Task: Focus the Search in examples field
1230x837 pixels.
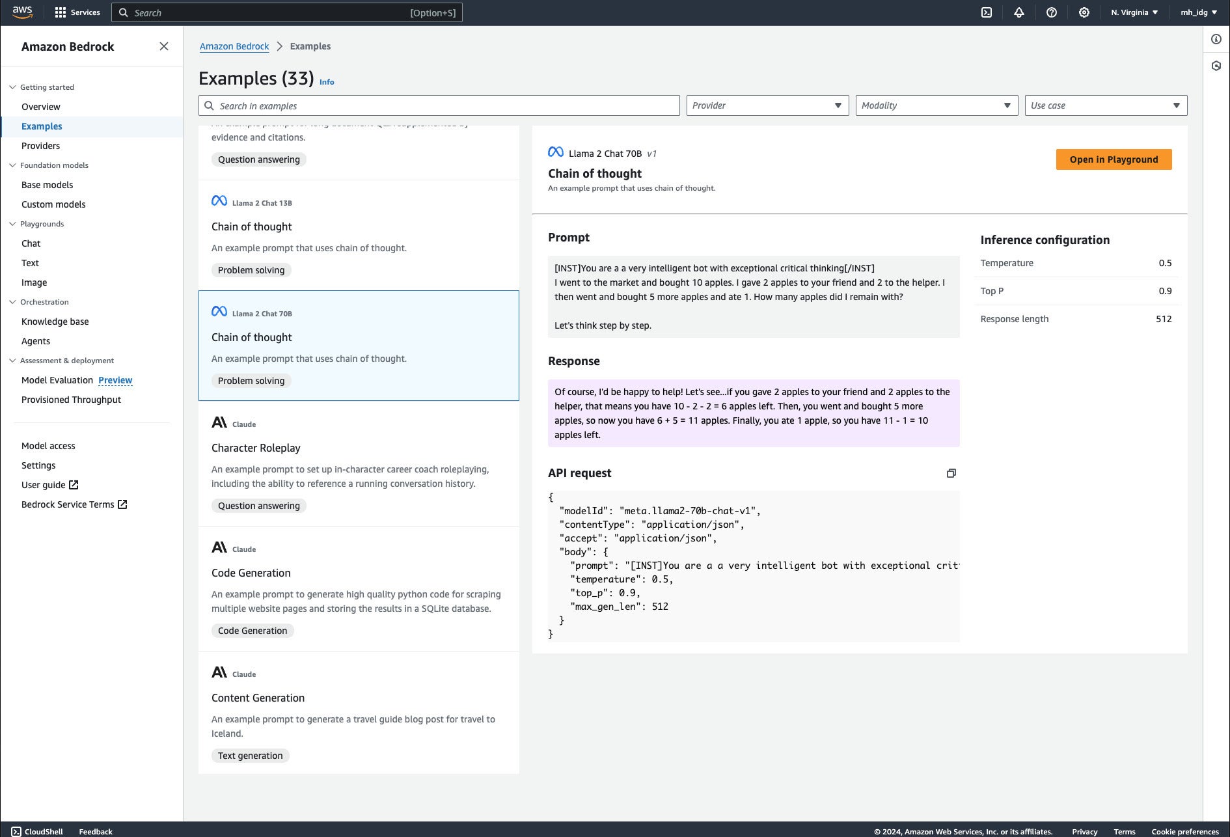Action: 439,105
